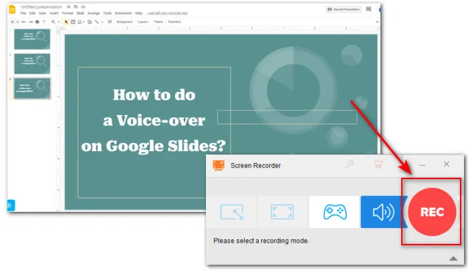Collapse the menus with the toolbar chevron
Screen dimensions: 468x272
click(377, 22)
